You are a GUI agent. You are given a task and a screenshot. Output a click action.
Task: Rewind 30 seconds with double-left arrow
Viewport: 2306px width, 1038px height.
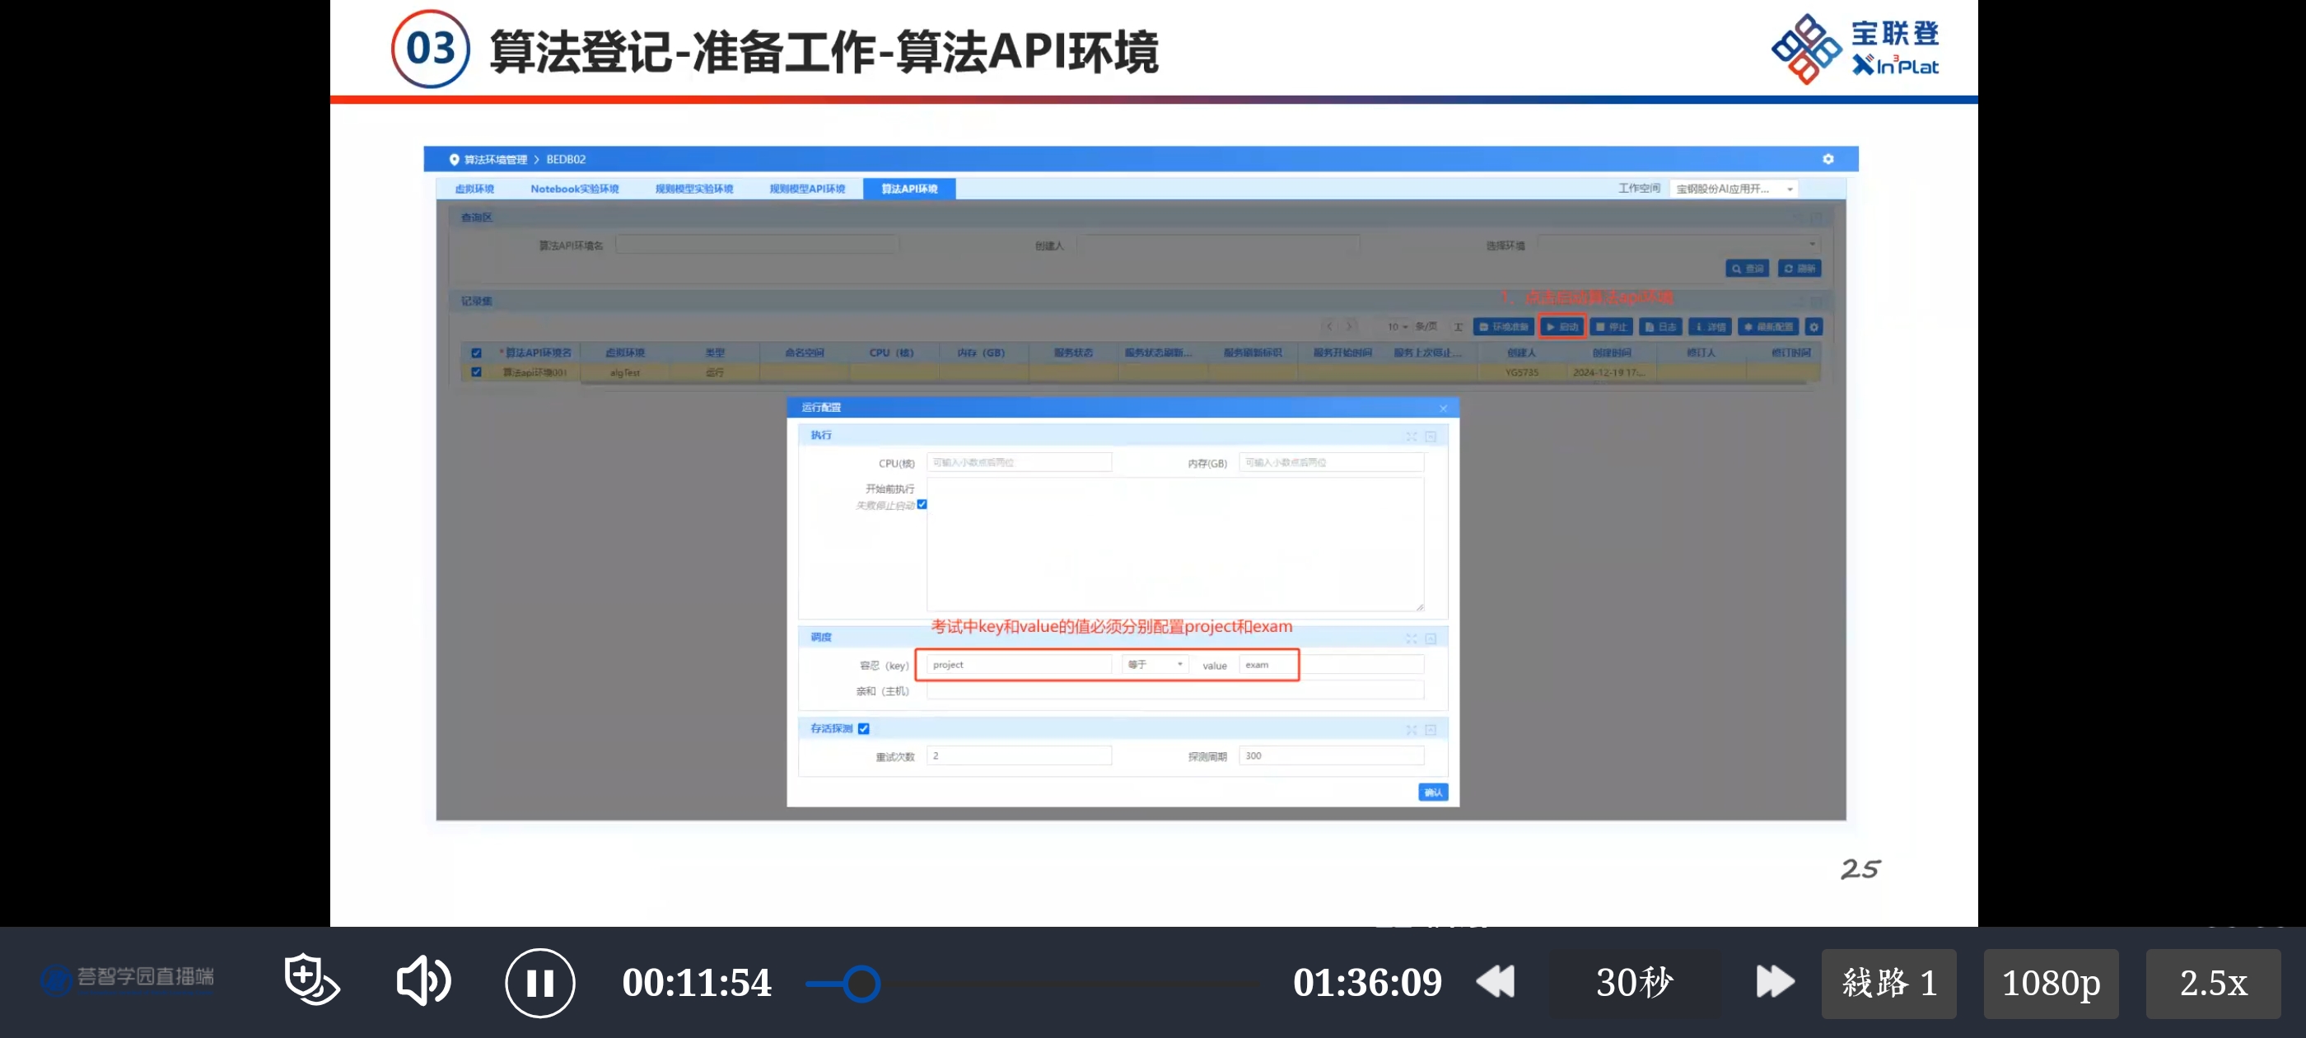pyautogui.click(x=1496, y=982)
